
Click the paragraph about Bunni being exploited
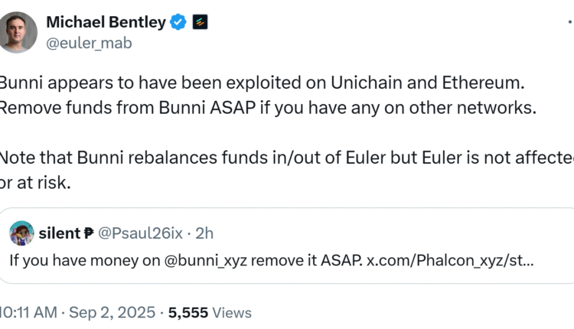click(268, 95)
